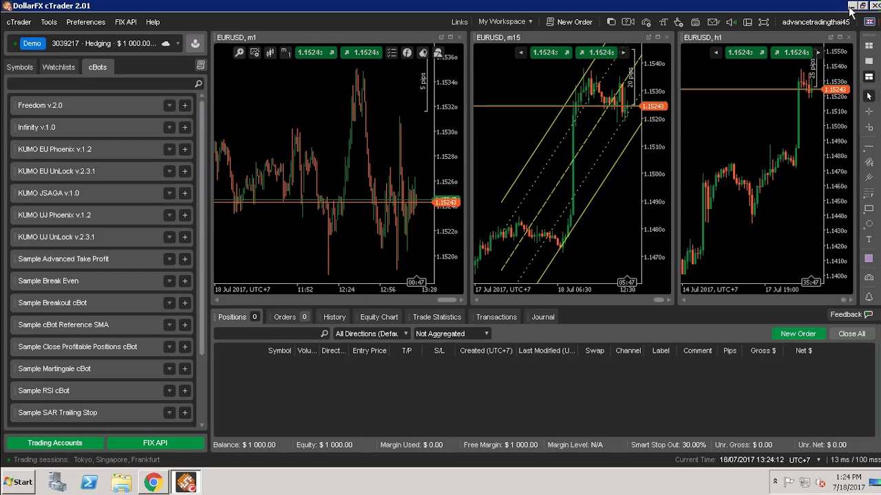Click New Order in the top toolbar
The height and width of the screenshot is (495, 881).
(x=569, y=22)
